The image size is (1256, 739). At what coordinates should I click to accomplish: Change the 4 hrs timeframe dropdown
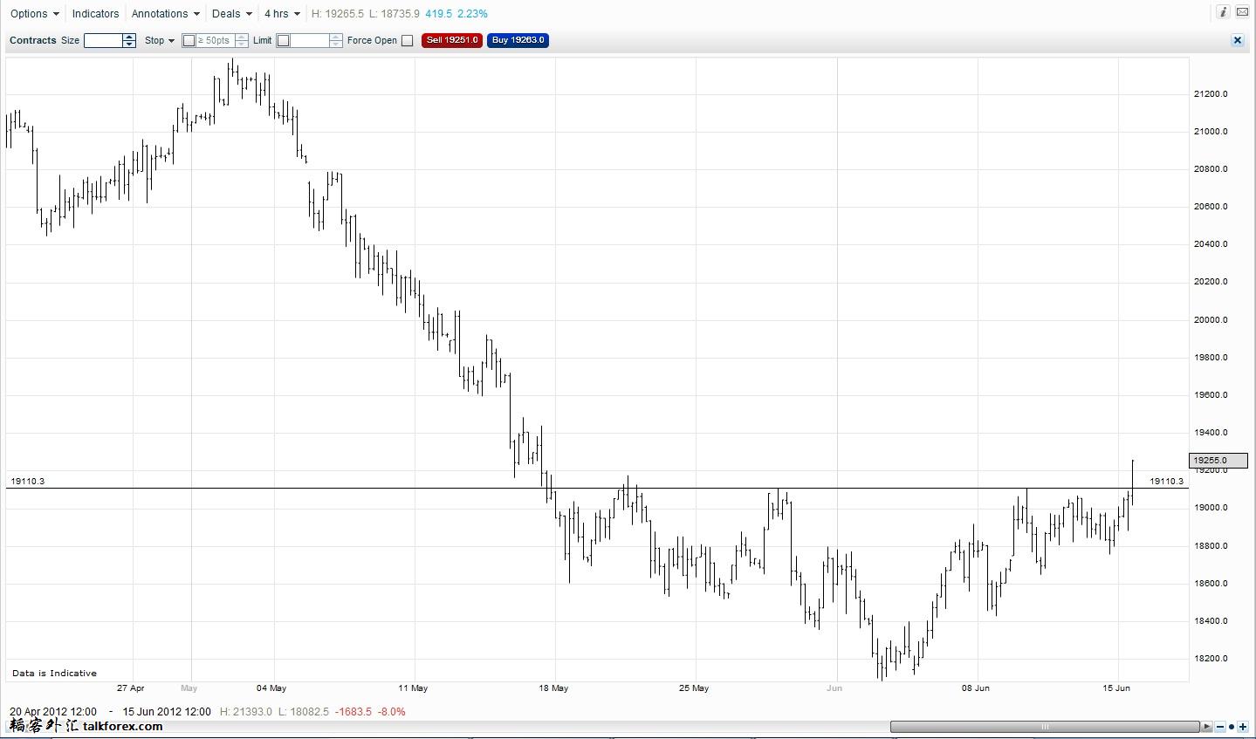282,14
